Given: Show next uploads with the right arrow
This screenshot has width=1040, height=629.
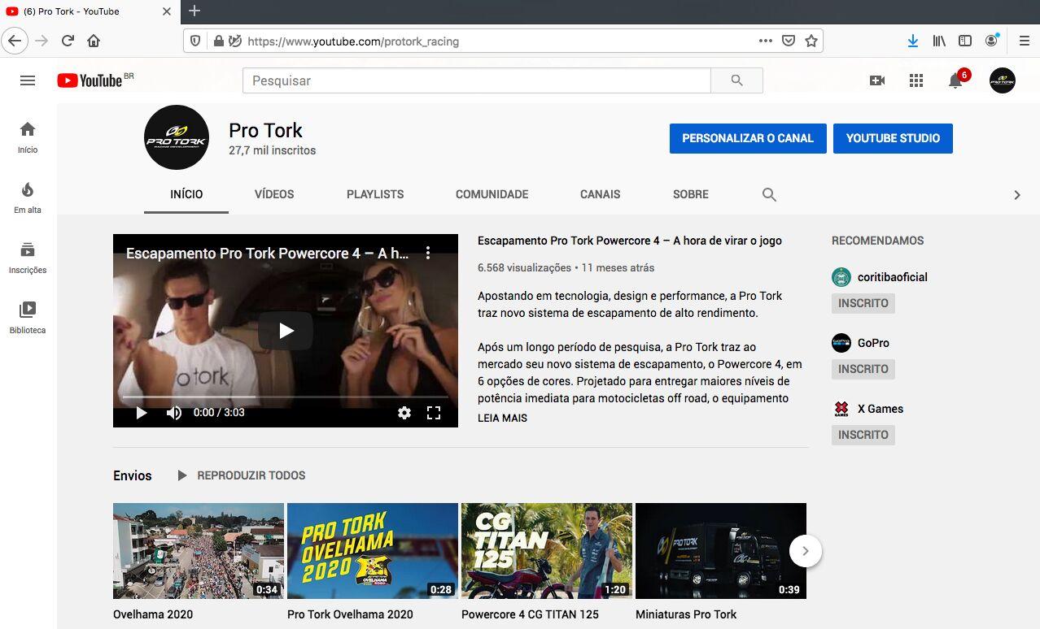Looking at the screenshot, I should pyautogui.click(x=805, y=550).
